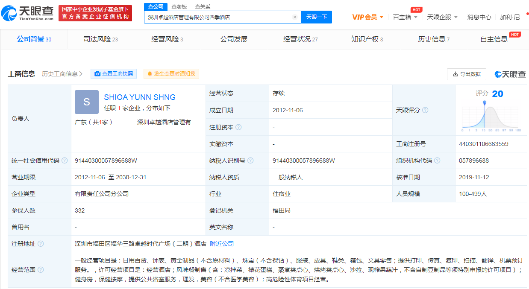Click 发生变更时通知我 button
529x289 pixels.
point(171,74)
